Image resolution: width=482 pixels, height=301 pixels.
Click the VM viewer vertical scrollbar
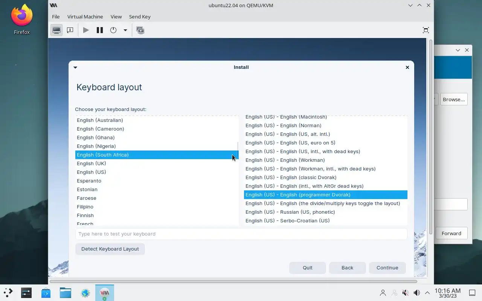click(x=430, y=137)
